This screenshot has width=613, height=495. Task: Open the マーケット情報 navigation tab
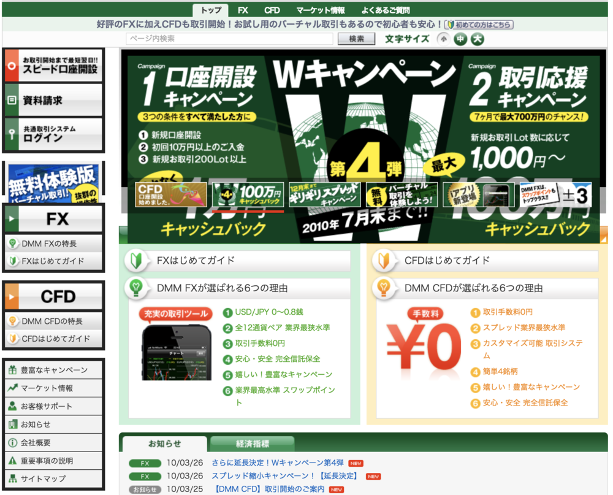[320, 10]
